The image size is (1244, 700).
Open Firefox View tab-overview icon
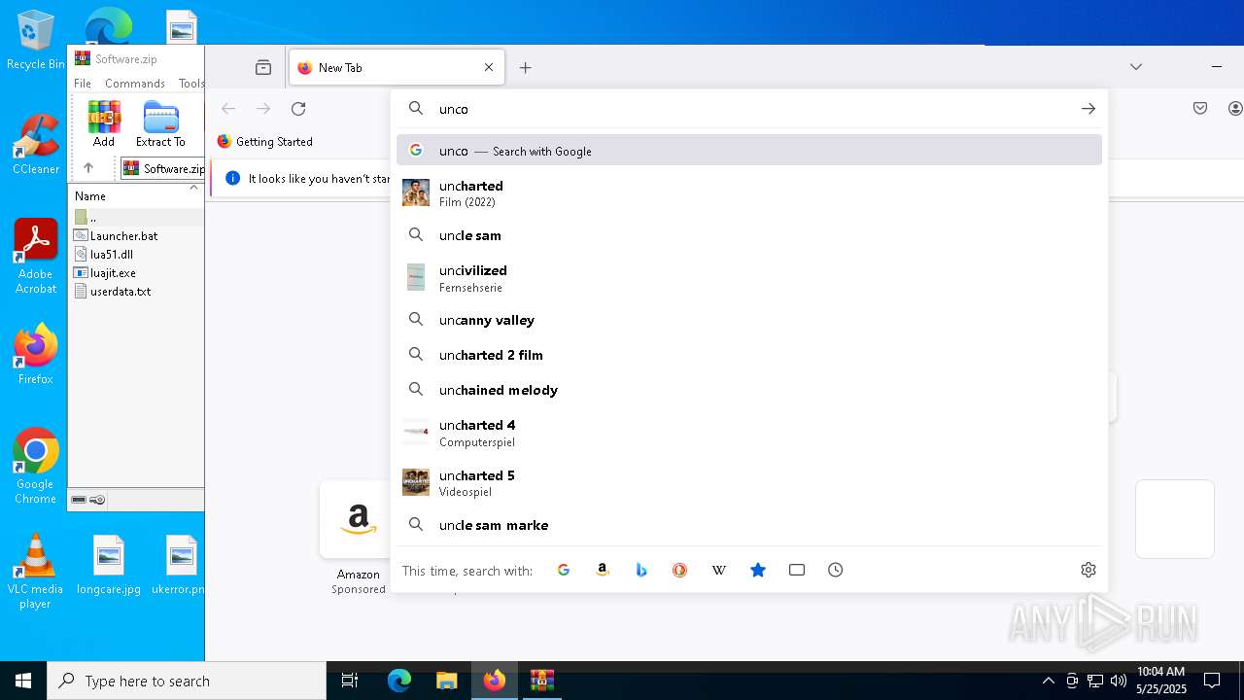tap(263, 67)
